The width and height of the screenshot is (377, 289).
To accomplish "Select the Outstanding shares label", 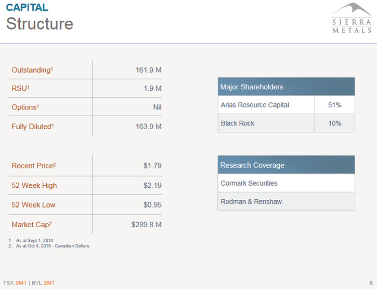I will (32, 70).
